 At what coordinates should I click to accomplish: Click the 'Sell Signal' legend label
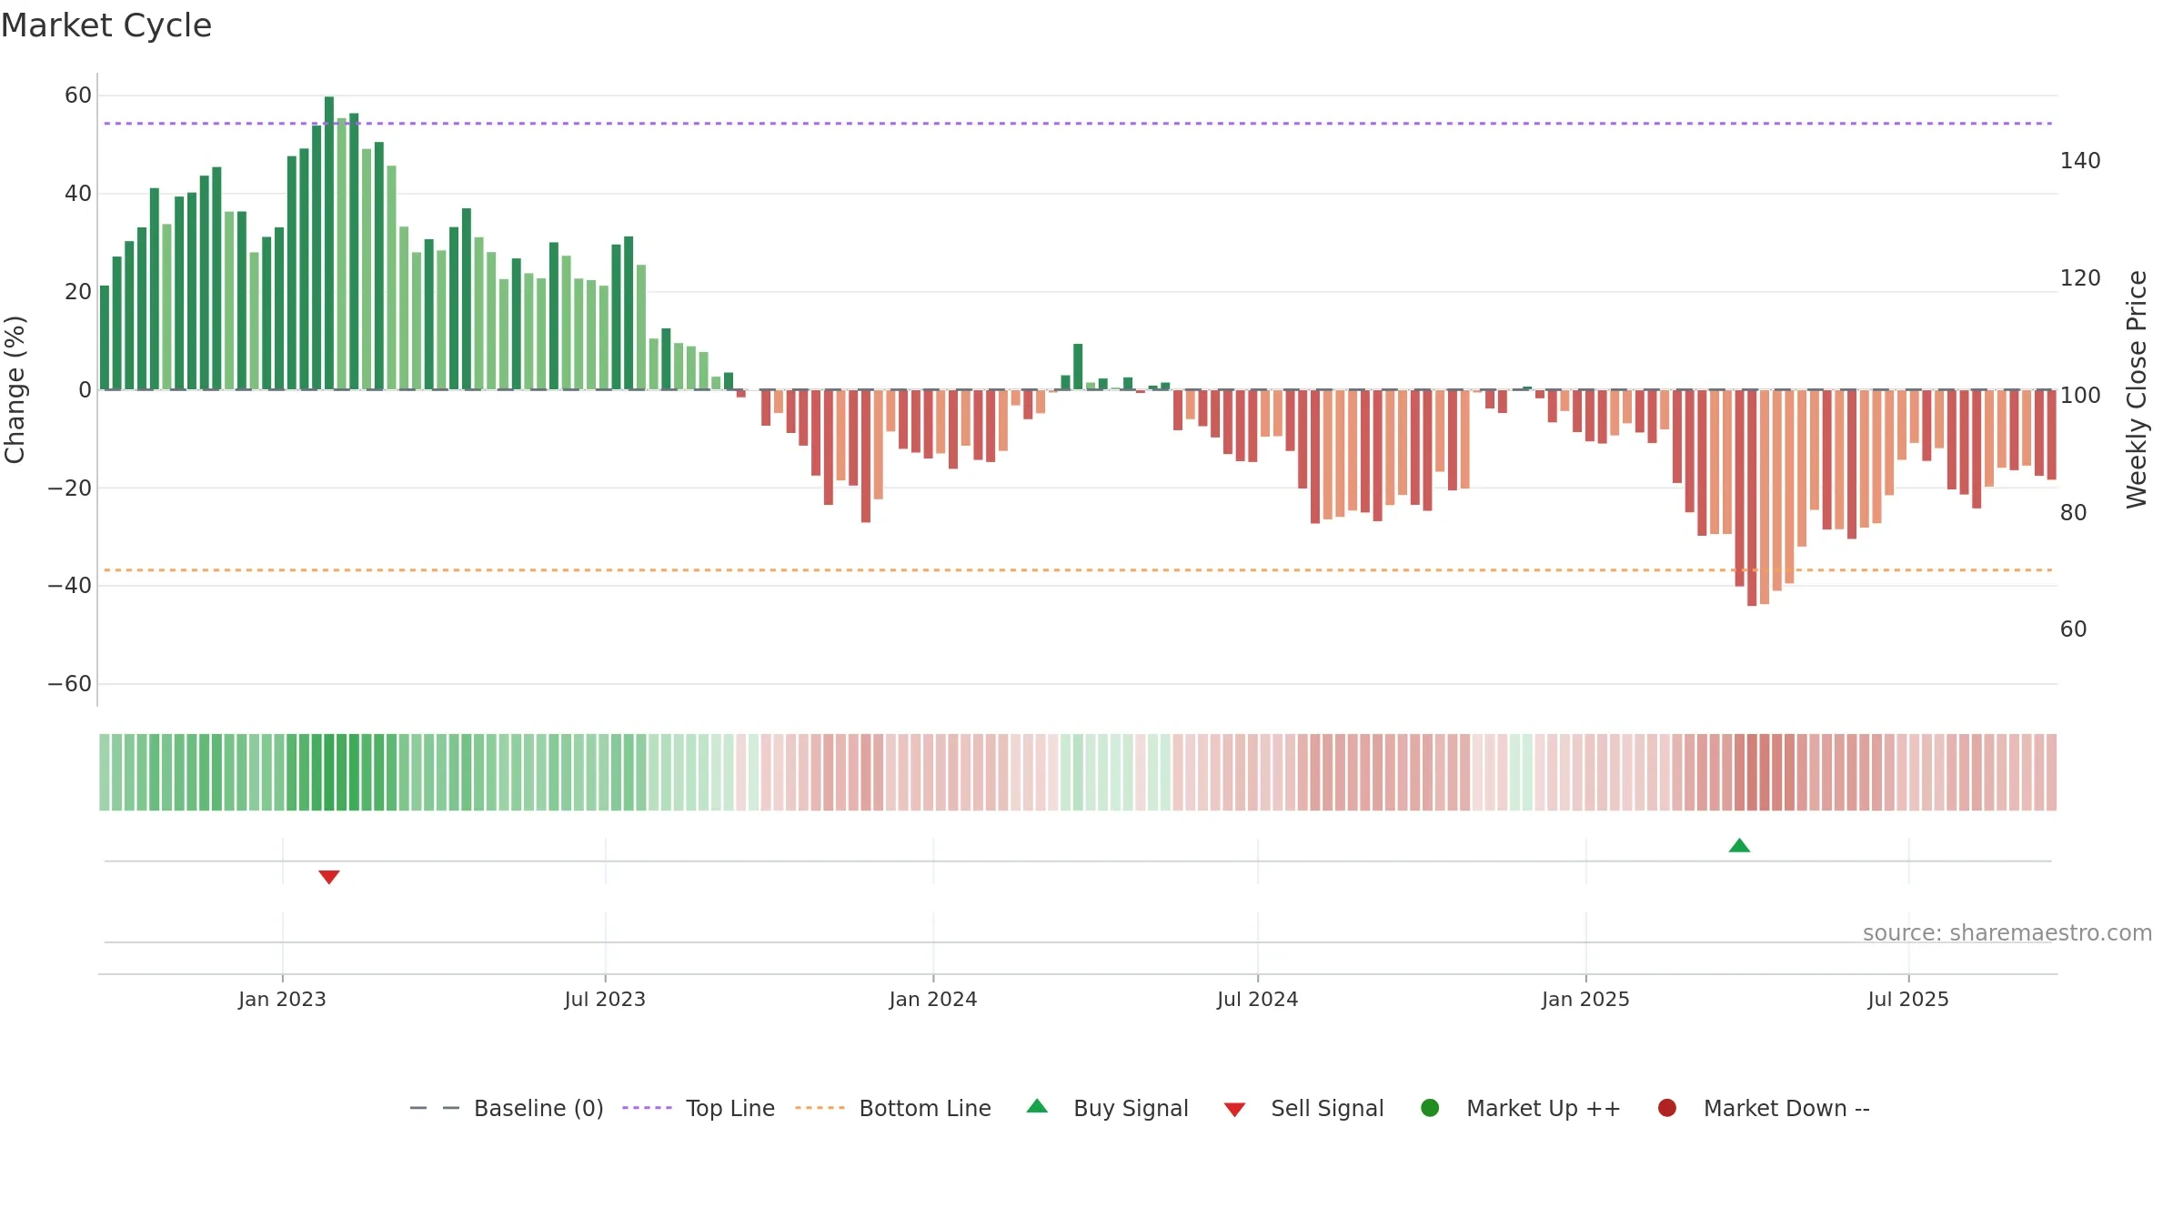[x=1327, y=1109]
